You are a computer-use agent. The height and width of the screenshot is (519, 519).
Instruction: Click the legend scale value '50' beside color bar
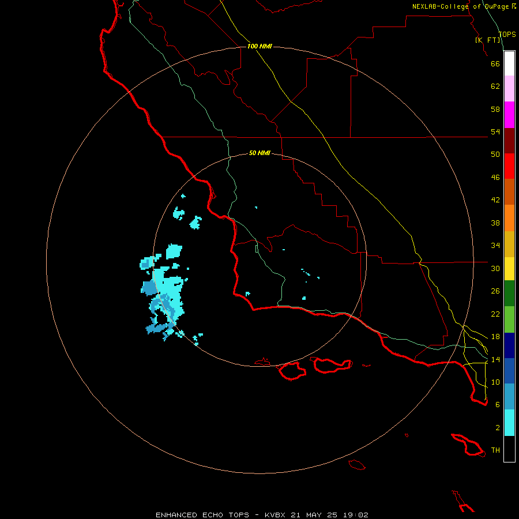point(495,154)
